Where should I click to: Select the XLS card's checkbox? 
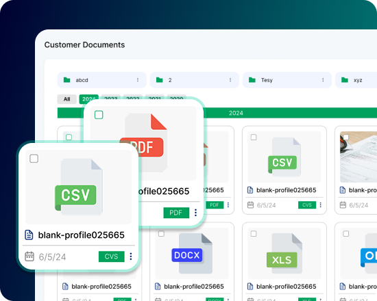tap(254, 233)
